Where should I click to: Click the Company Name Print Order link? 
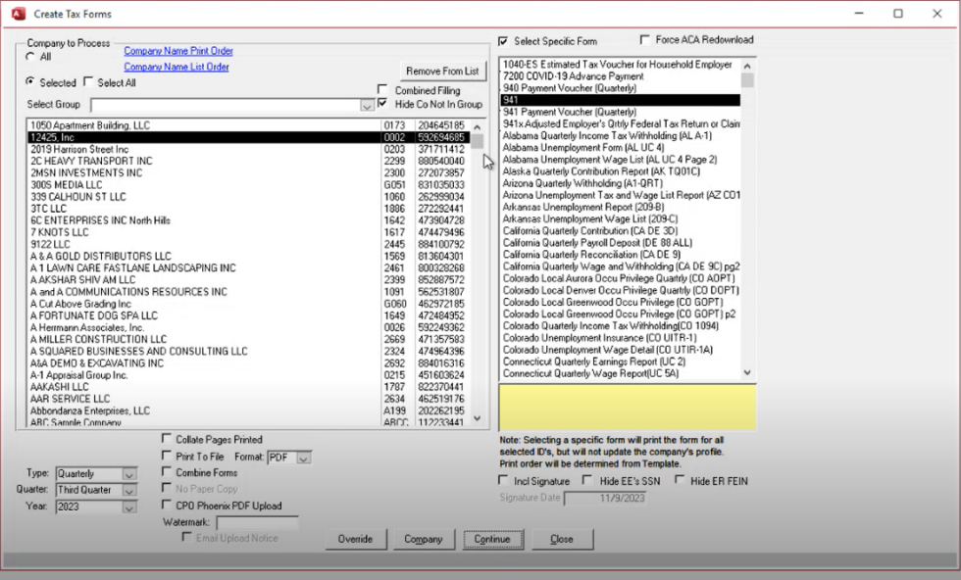pyautogui.click(x=177, y=51)
